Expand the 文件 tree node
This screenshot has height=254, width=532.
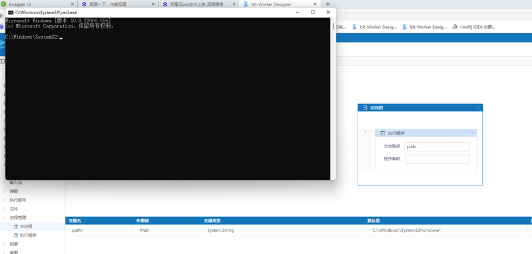5,209
